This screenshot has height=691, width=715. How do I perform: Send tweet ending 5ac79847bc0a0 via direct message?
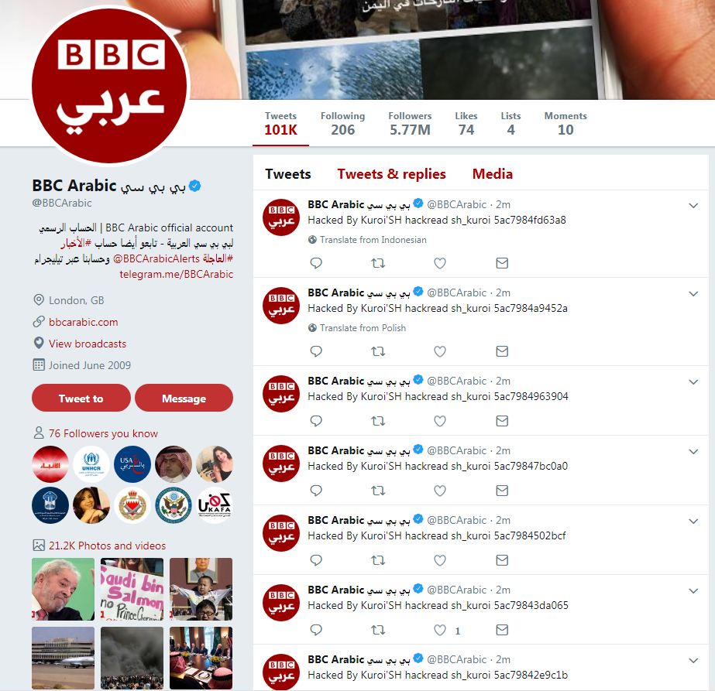tap(502, 491)
